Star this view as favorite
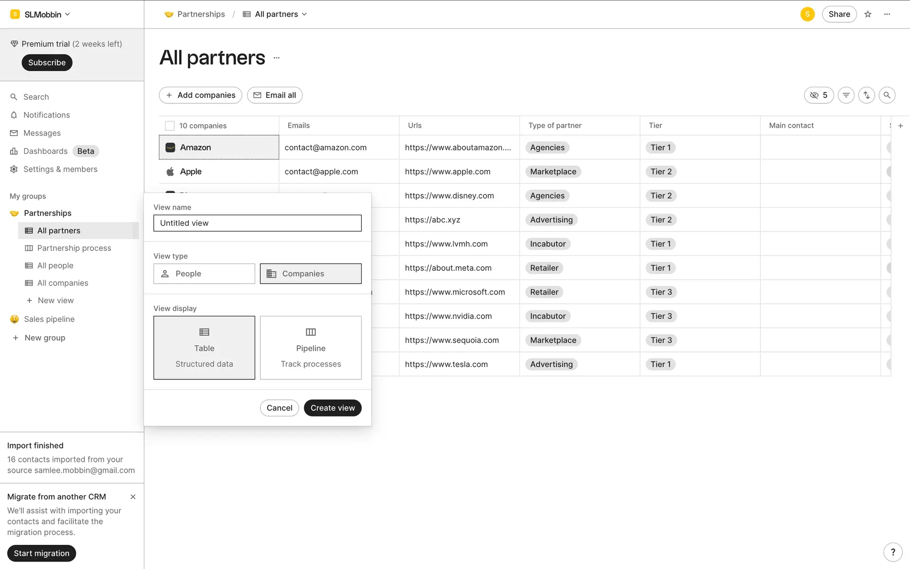Viewport: 910px width, 569px height. (868, 14)
